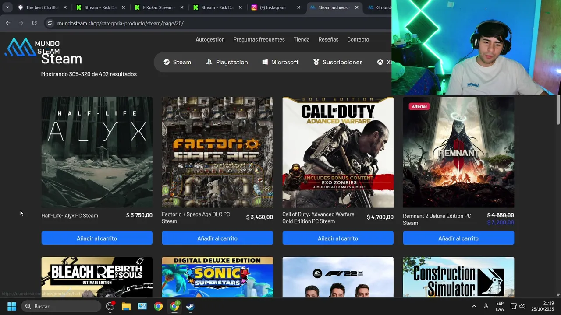Reload the page with the refresh icon

click(x=34, y=23)
